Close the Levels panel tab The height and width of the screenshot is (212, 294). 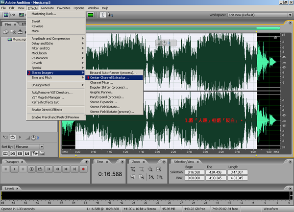(17, 188)
